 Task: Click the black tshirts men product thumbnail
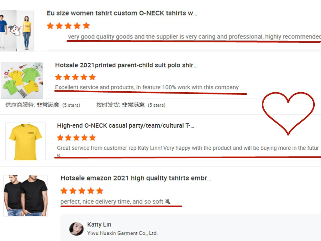(26, 195)
